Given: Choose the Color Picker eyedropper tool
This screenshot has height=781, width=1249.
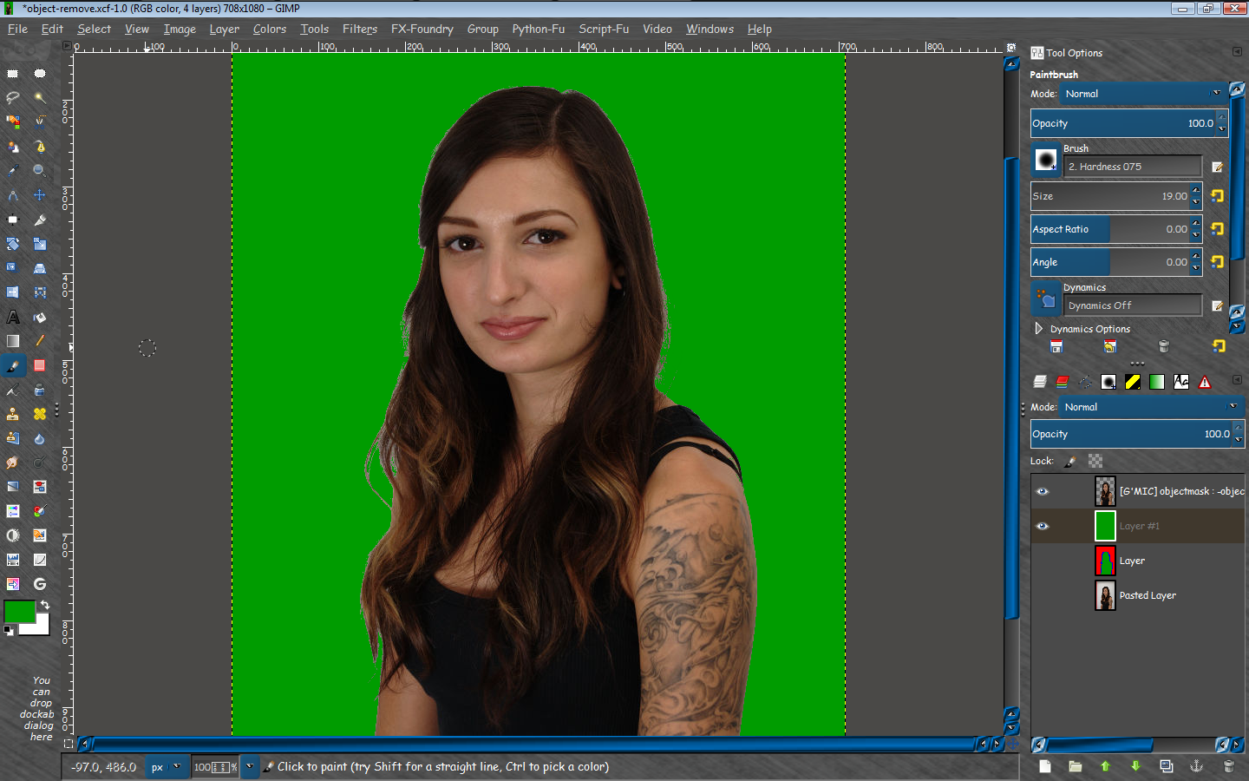Looking at the screenshot, I should [13, 171].
